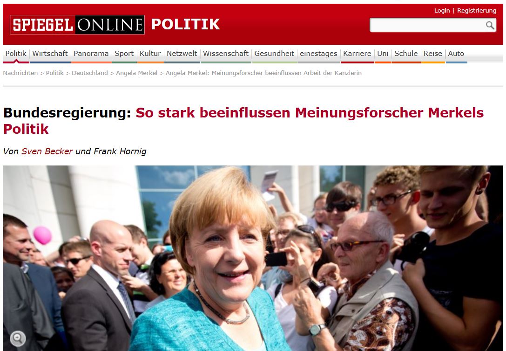Click the Deutschland breadcrumb link
506x351 pixels.
tap(90, 73)
